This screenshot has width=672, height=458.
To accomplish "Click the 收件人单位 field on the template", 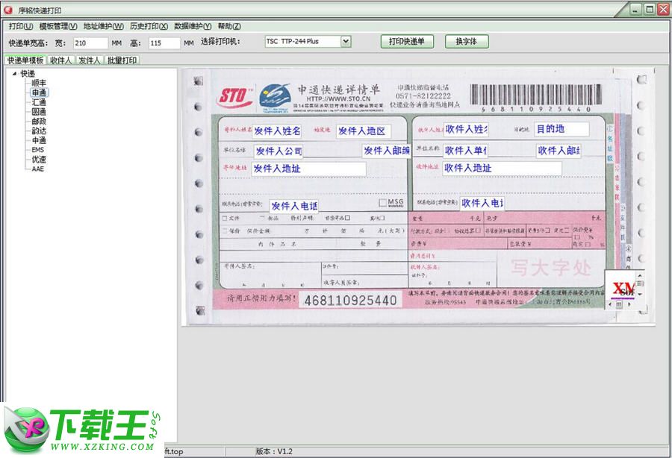I will pos(465,151).
